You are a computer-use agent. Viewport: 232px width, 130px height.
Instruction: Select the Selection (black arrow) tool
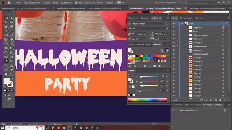pyautogui.click(x=6, y=18)
